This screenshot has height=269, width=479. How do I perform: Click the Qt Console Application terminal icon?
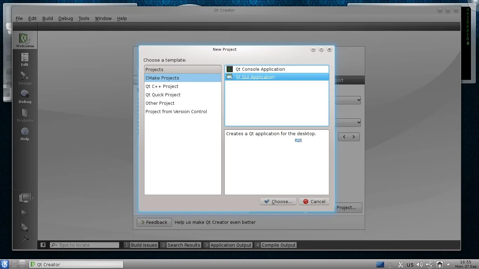[230, 69]
